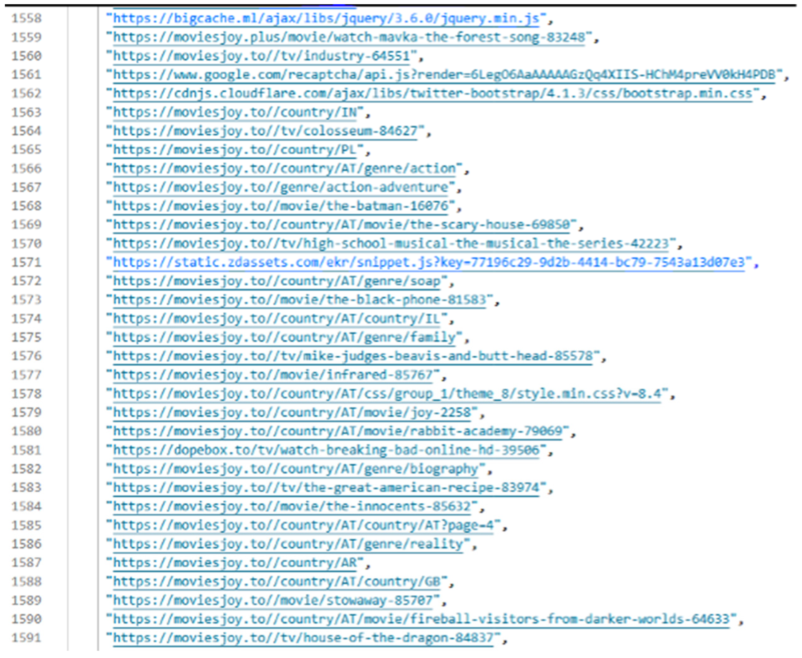Open the tv/industry-64551 link
The image size is (802, 658).
pos(261,56)
